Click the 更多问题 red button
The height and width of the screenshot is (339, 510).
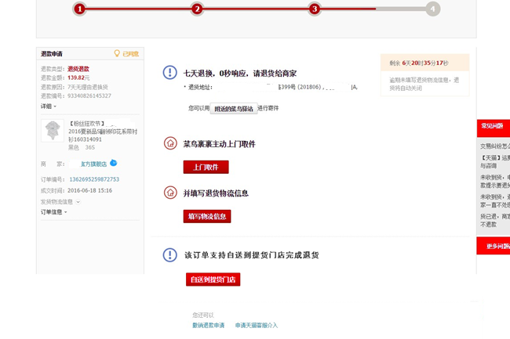(493, 246)
